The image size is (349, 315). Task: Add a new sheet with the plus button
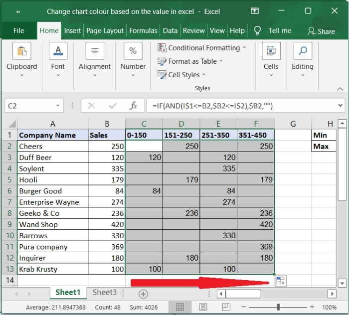[x=143, y=294]
